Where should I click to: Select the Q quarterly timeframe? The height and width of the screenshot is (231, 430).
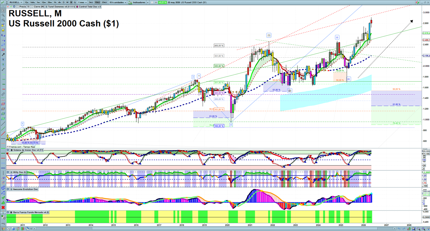tap(75, 2)
